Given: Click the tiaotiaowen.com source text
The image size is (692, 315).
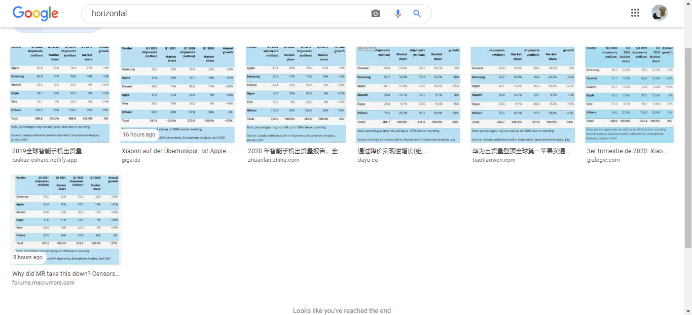Looking at the screenshot, I should click(x=494, y=160).
